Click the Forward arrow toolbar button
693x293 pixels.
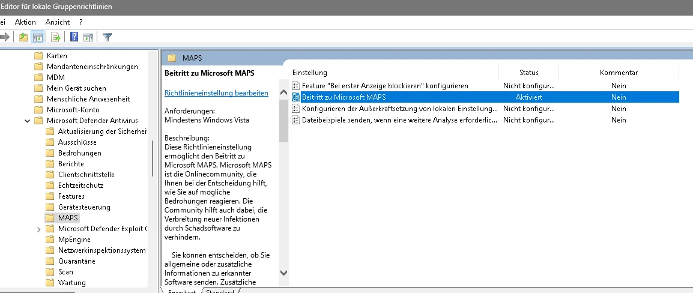tap(4, 37)
